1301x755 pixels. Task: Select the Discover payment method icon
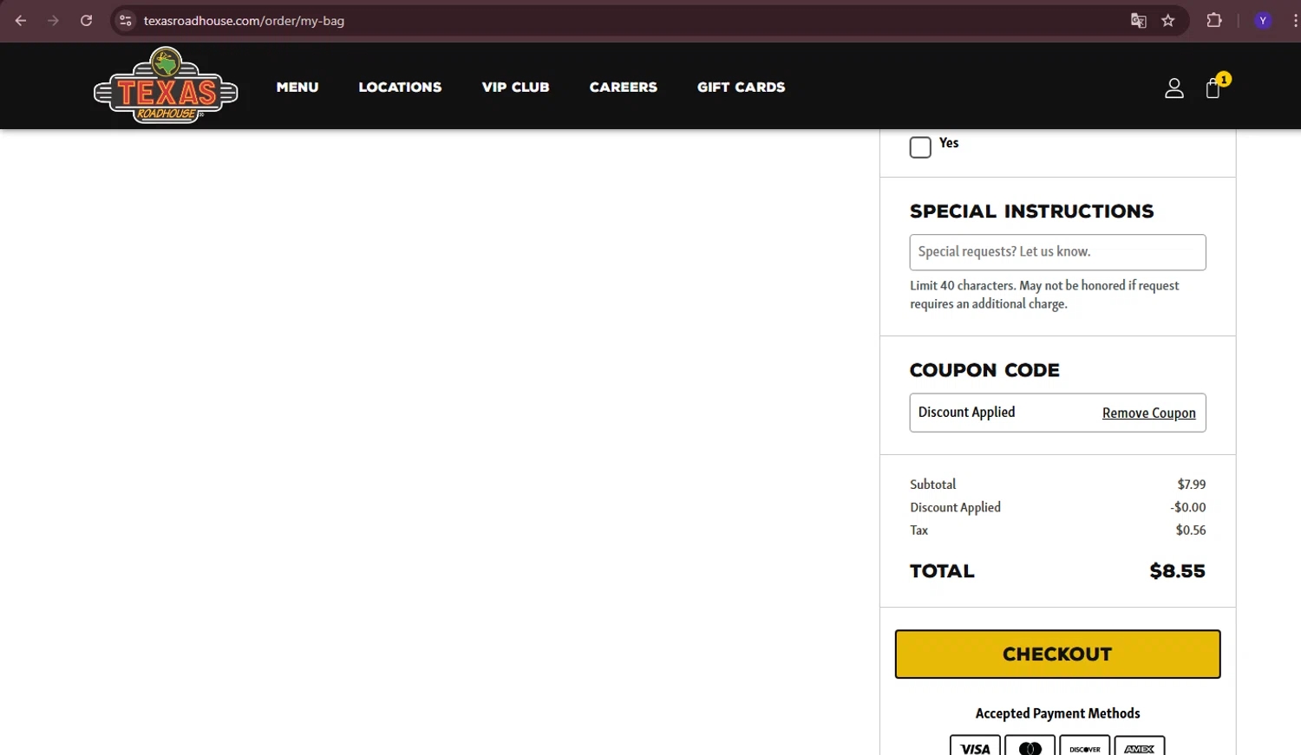(1083, 746)
